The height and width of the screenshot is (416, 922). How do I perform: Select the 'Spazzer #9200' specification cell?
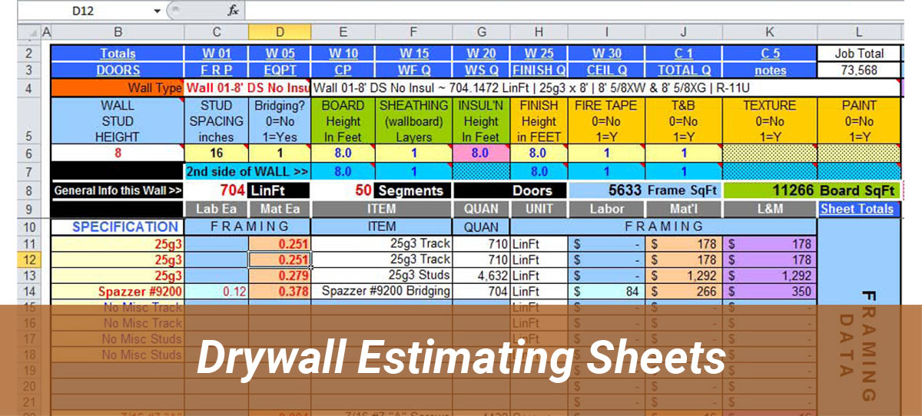coord(118,292)
